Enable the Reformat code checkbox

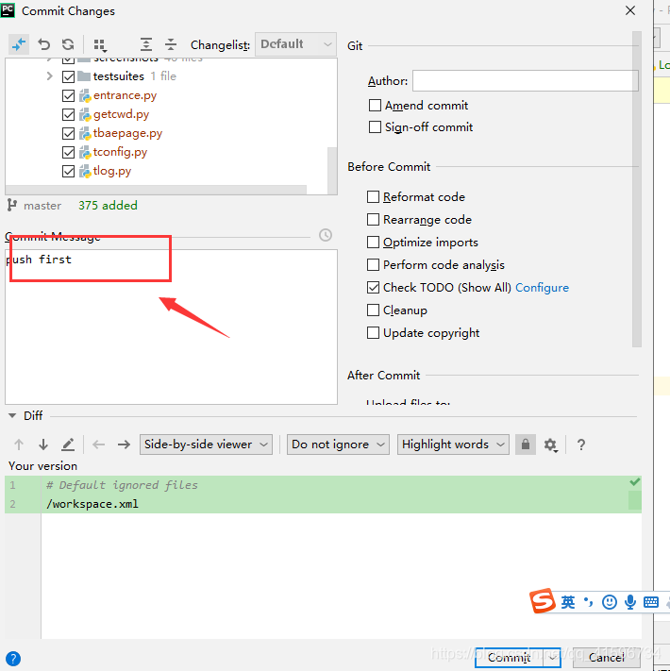click(x=373, y=197)
